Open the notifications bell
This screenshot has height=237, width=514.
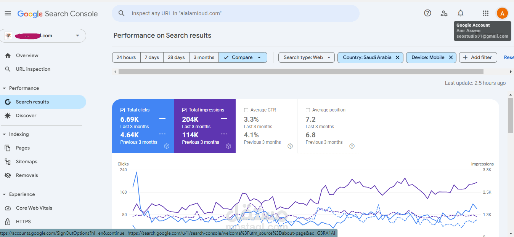pyautogui.click(x=461, y=13)
